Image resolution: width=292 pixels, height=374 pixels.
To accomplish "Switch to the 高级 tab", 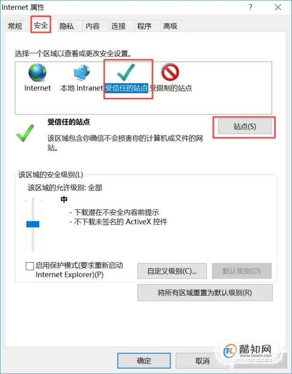I will 170,26.
